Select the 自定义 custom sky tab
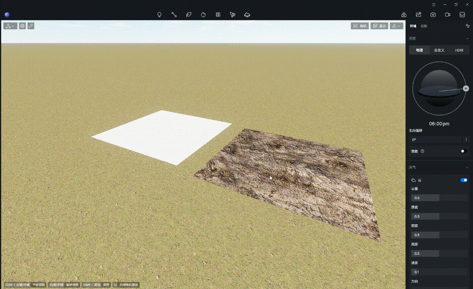The width and height of the screenshot is (473, 289). 439,50
